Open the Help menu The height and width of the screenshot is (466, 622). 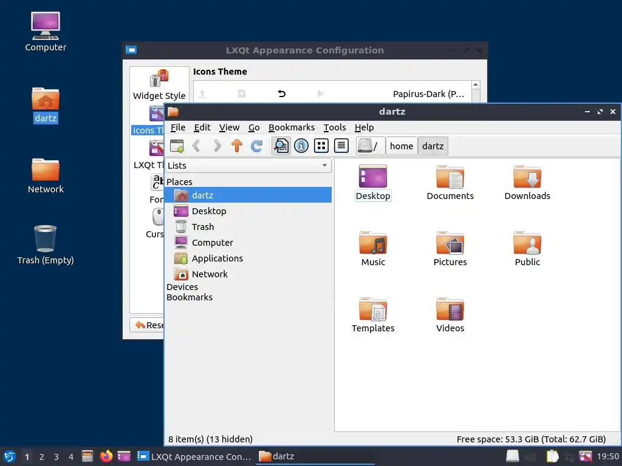[364, 127]
